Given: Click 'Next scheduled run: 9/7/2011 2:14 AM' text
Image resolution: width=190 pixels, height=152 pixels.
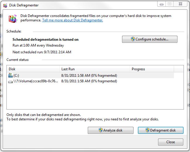Looking at the screenshot, I should [x=42, y=52].
